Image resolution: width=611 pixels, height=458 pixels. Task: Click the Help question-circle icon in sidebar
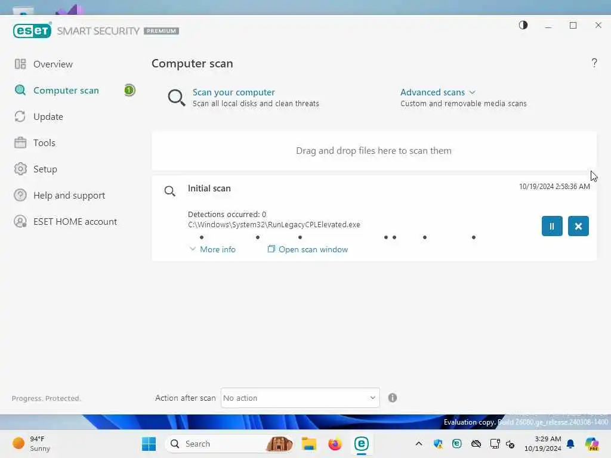pos(20,195)
